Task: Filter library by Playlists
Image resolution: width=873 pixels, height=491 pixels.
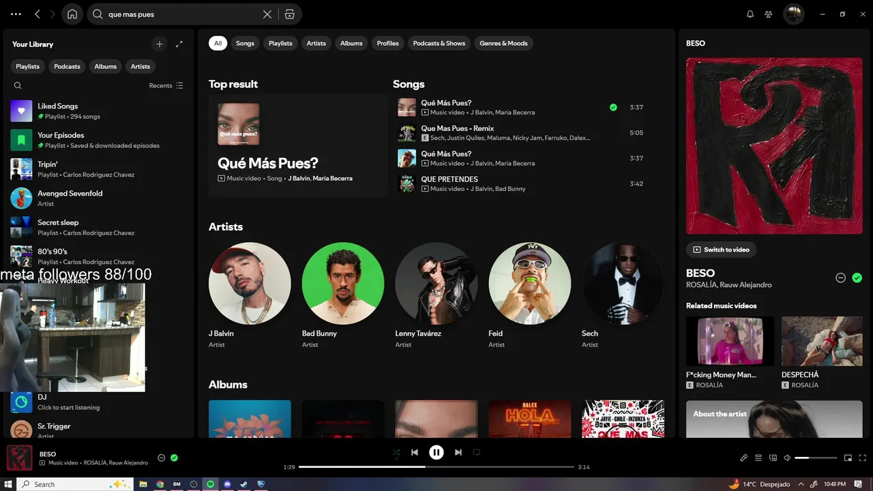Action: coord(28,66)
